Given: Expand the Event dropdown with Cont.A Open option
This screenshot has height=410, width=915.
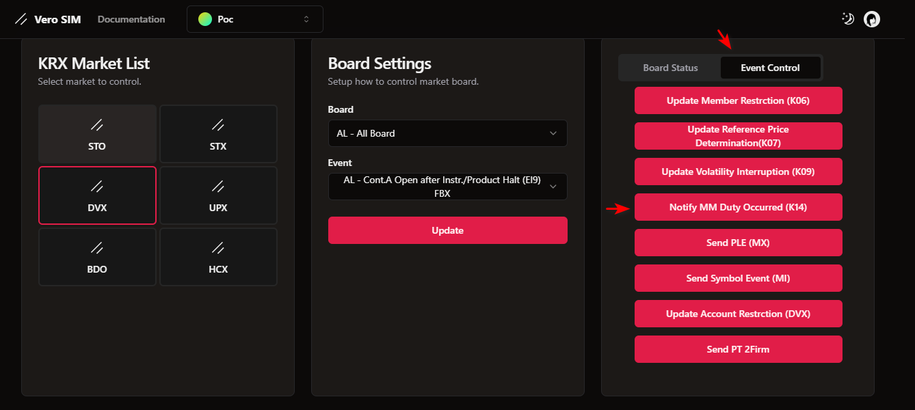Looking at the screenshot, I should [x=448, y=187].
